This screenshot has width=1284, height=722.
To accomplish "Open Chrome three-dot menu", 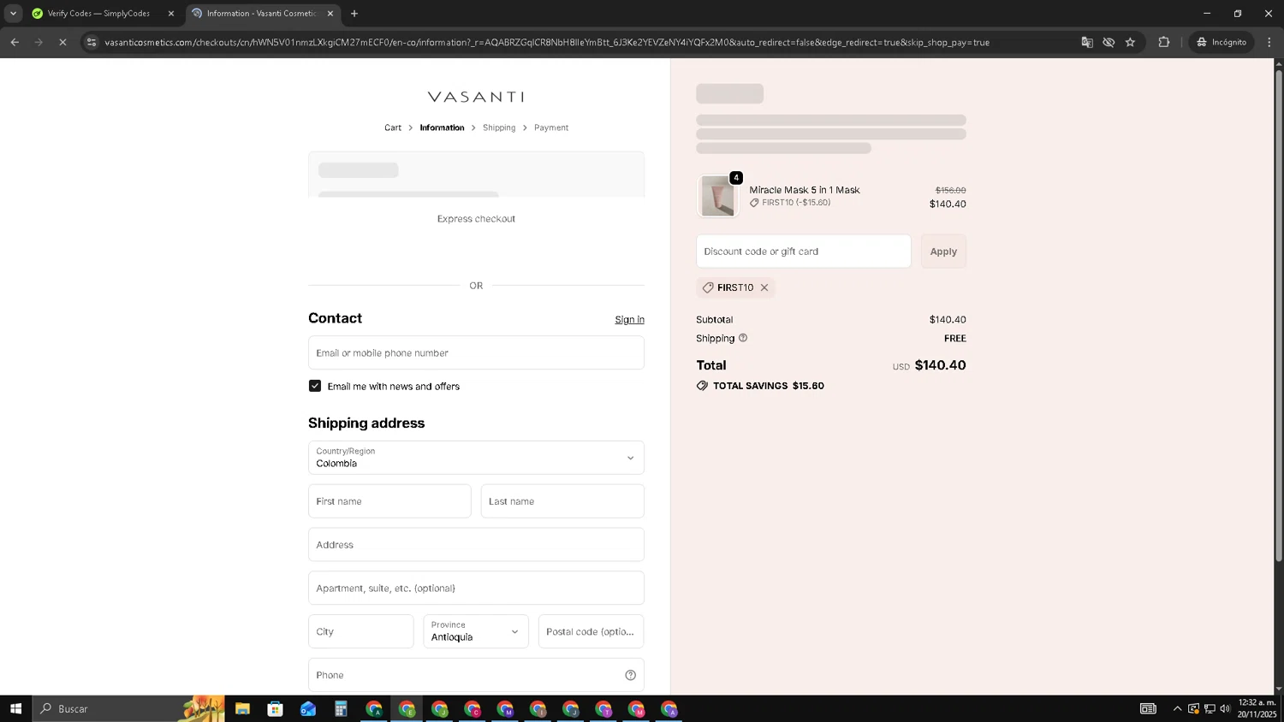I will pyautogui.click(x=1269, y=42).
